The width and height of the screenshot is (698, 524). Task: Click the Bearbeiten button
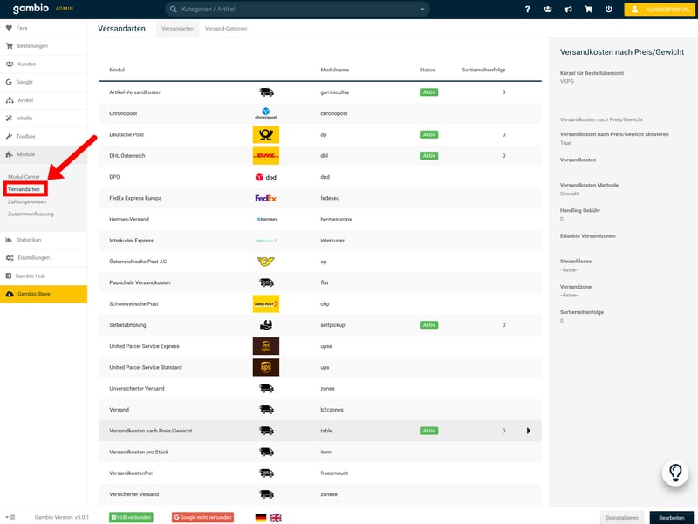(x=671, y=517)
